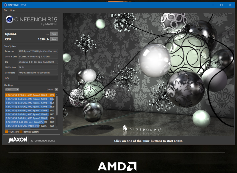Run the OpenGL benchmark test
The width and height of the screenshot is (237, 173).
click(x=54, y=34)
